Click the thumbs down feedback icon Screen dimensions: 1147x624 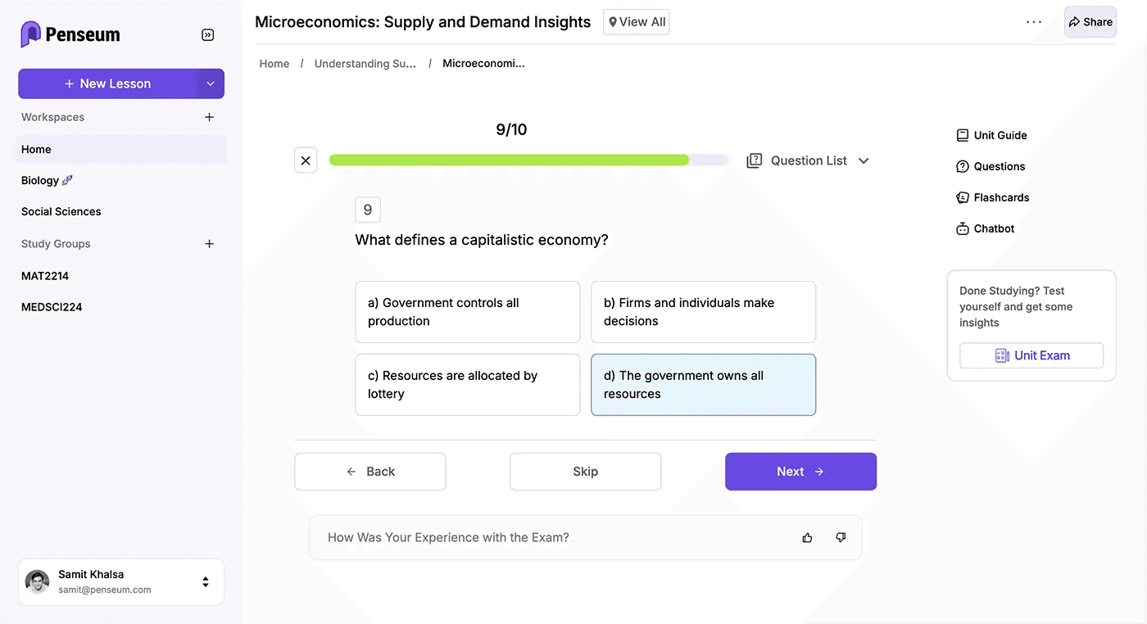click(x=841, y=538)
